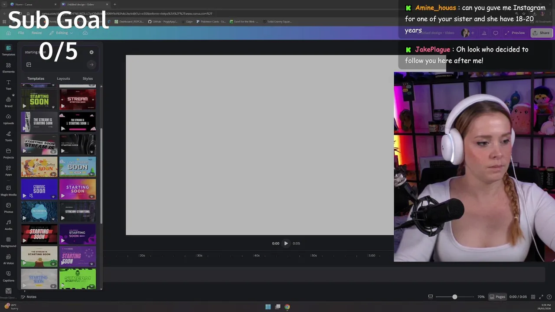Image resolution: width=555 pixels, height=312 pixels.
Task: Open Windows Start menu on taskbar
Action: point(268,307)
